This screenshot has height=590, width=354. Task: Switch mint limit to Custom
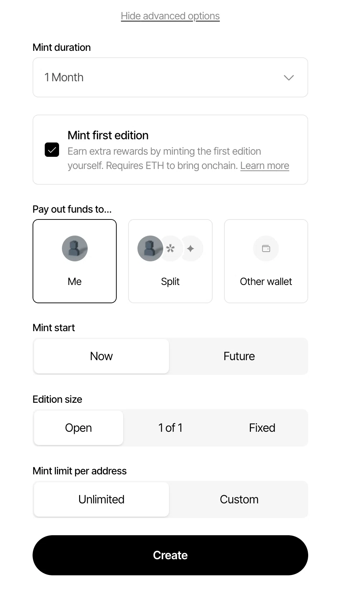[x=239, y=499]
